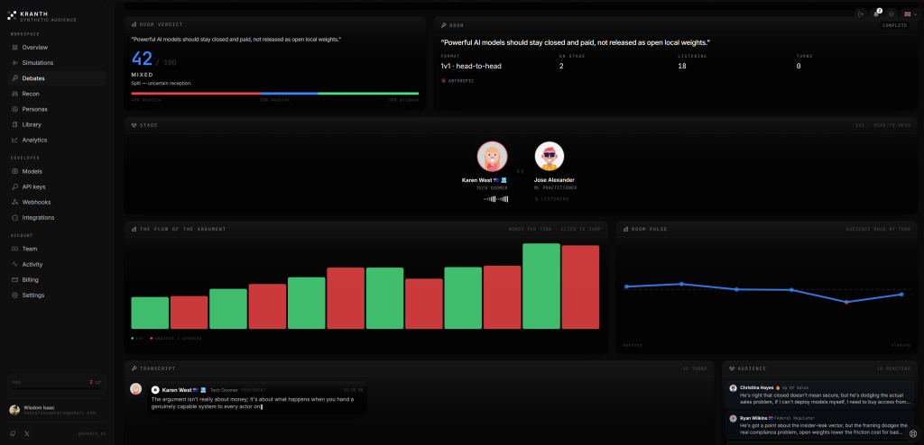Image resolution: width=924 pixels, height=445 pixels.
Task: Open the Activity page
Action: (x=57, y=264)
